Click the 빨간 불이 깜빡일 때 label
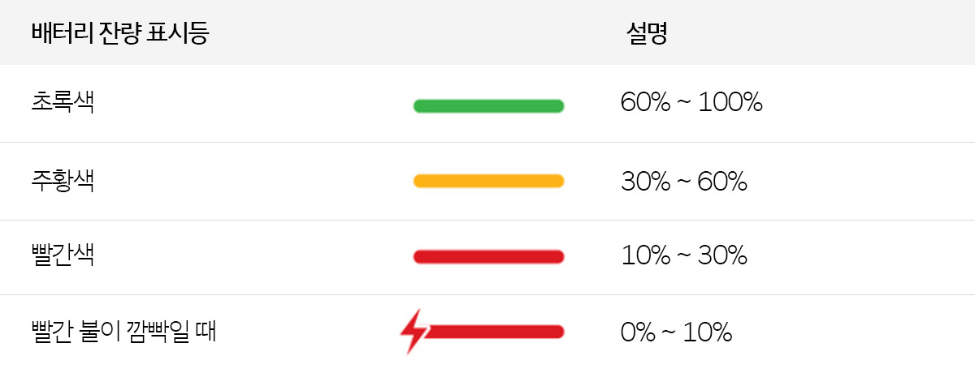975x373 pixels. click(x=123, y=331)
